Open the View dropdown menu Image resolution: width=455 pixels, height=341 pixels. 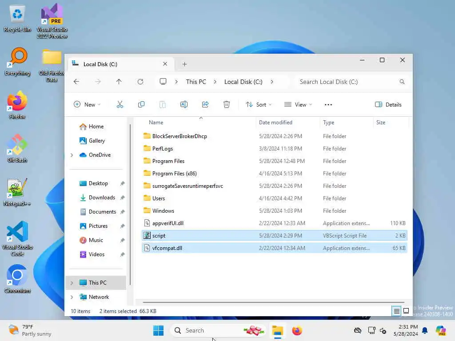(x=298, y=105)
